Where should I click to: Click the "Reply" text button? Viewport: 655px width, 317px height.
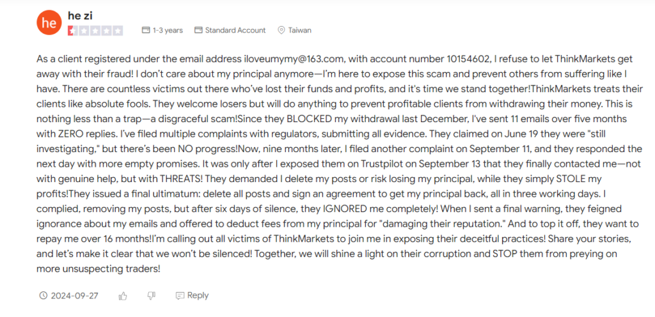point(198,295)
